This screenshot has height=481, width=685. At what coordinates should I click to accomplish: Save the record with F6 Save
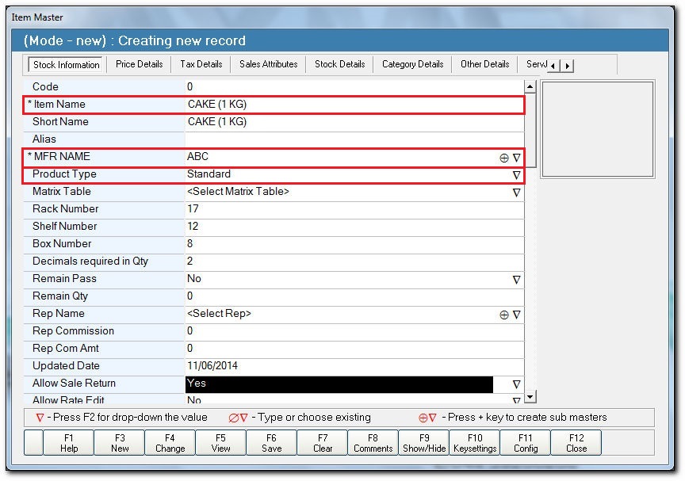271,443
